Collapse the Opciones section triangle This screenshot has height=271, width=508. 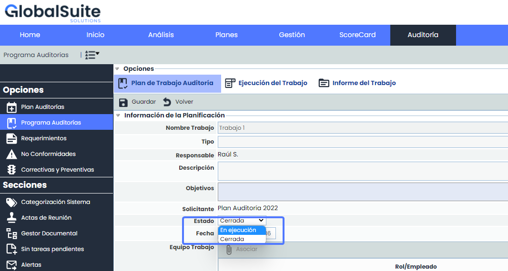117,69
